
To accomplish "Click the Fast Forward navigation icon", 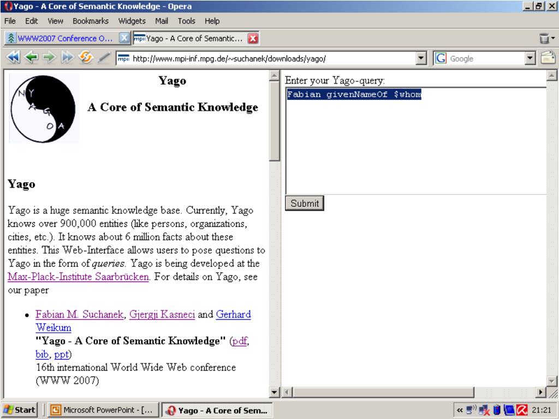I will [67, 57].
